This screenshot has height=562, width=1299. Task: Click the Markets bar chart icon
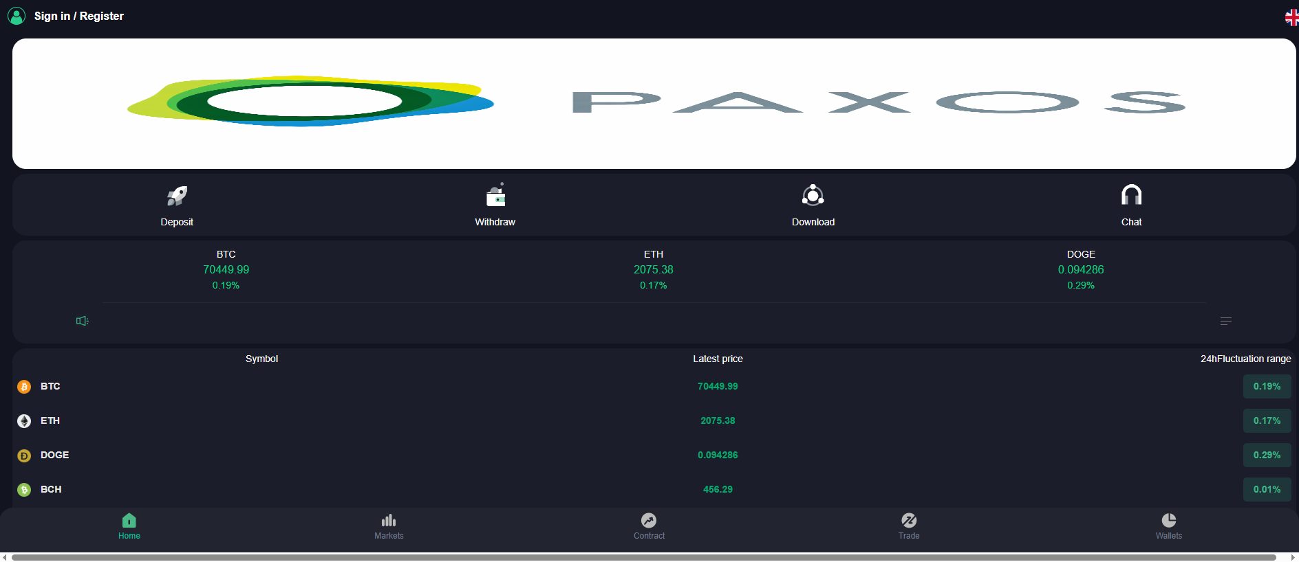click(x=389, y=520)
